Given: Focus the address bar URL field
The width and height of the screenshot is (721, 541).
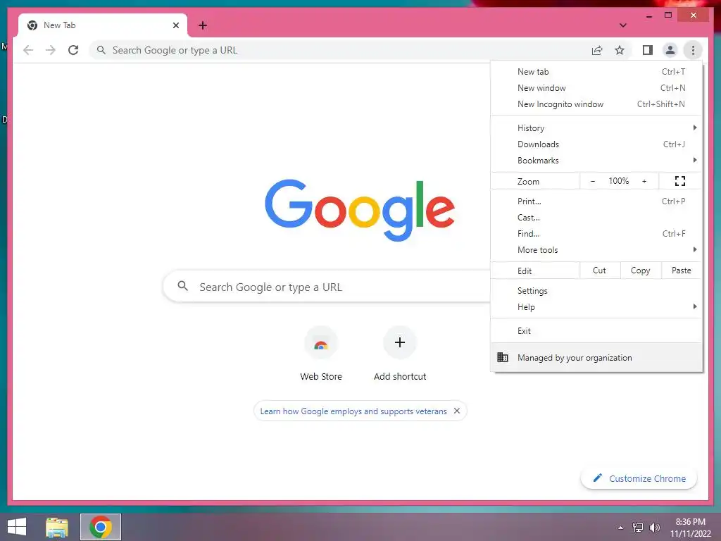Looking at the screenshot, I should [x=340, y=50].
